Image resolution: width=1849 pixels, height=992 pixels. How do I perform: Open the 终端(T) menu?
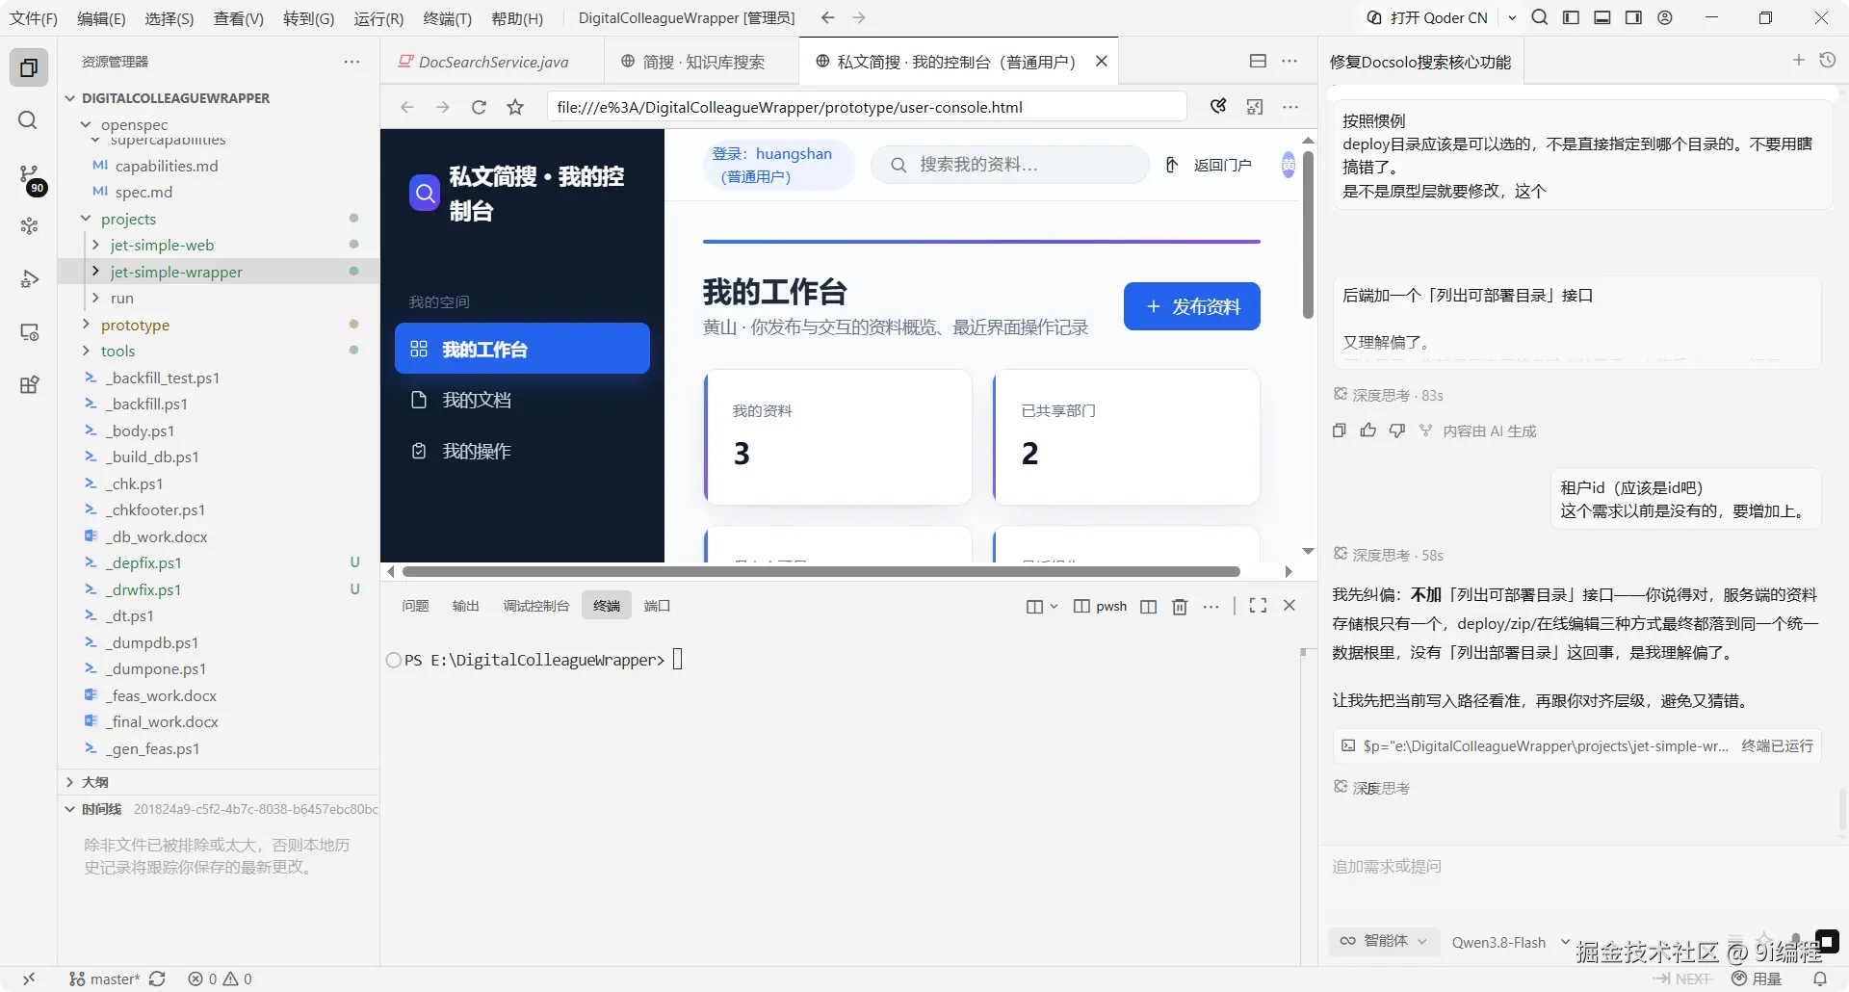point(447,18)
